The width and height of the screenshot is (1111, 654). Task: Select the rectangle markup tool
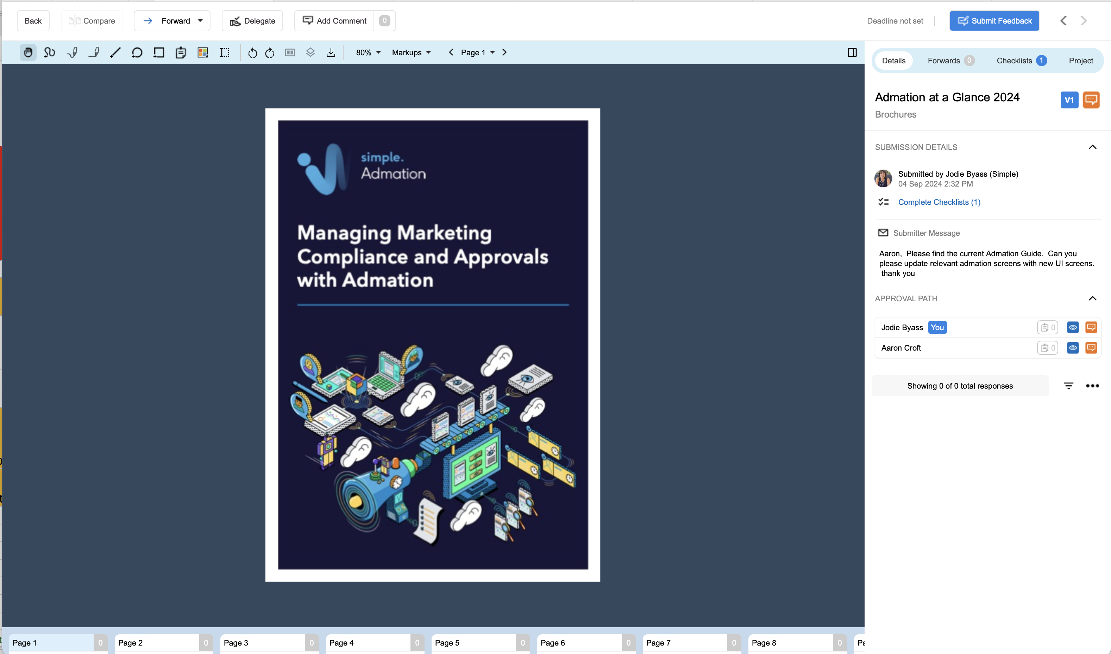tap(159, 52)
